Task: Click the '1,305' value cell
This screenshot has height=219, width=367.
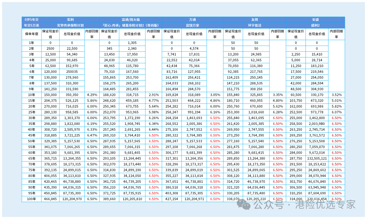Action: (x=132, y=43)
